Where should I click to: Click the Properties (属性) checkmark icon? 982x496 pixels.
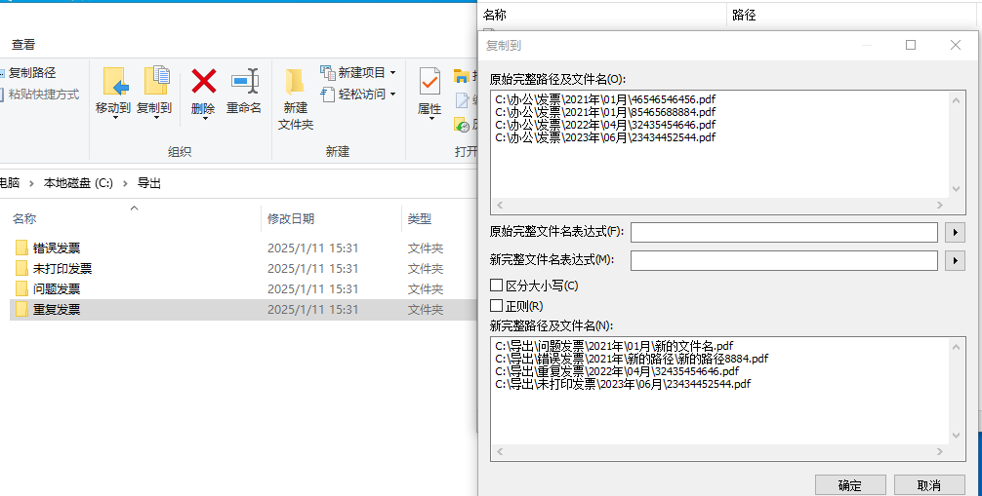point(430,81)
